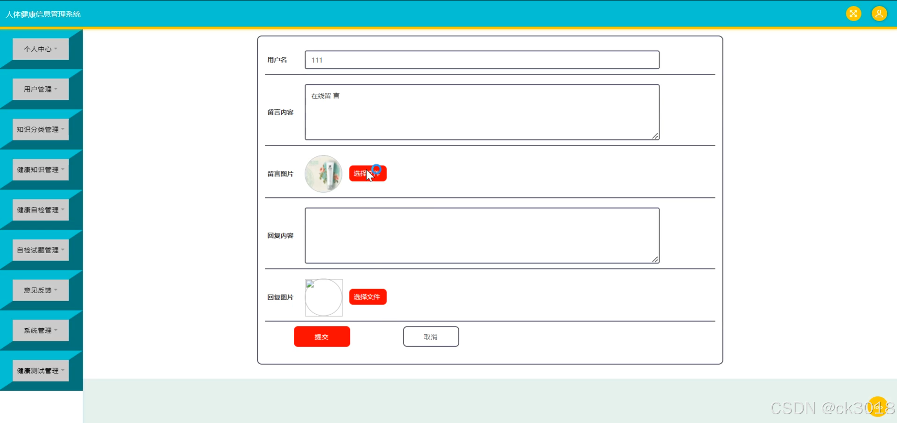Viewport: 897px width, 423px height.
Task: Click the 留言内容 field label
Action: 280,112
